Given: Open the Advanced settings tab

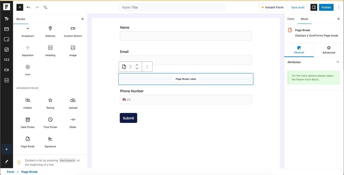Looking at the screenshot, I should coord(329,50).
